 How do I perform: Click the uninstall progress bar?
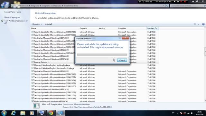click(x=102, y=54)
